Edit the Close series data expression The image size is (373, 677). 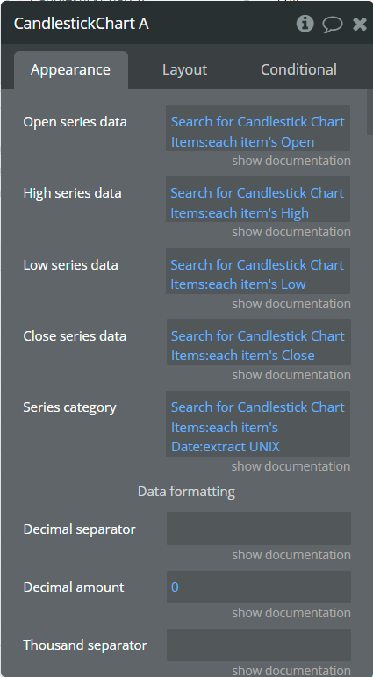click(x=259, y=342)
